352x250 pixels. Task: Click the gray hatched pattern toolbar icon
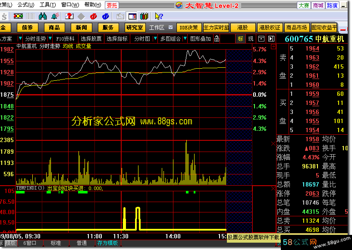(x=31, y=16)
